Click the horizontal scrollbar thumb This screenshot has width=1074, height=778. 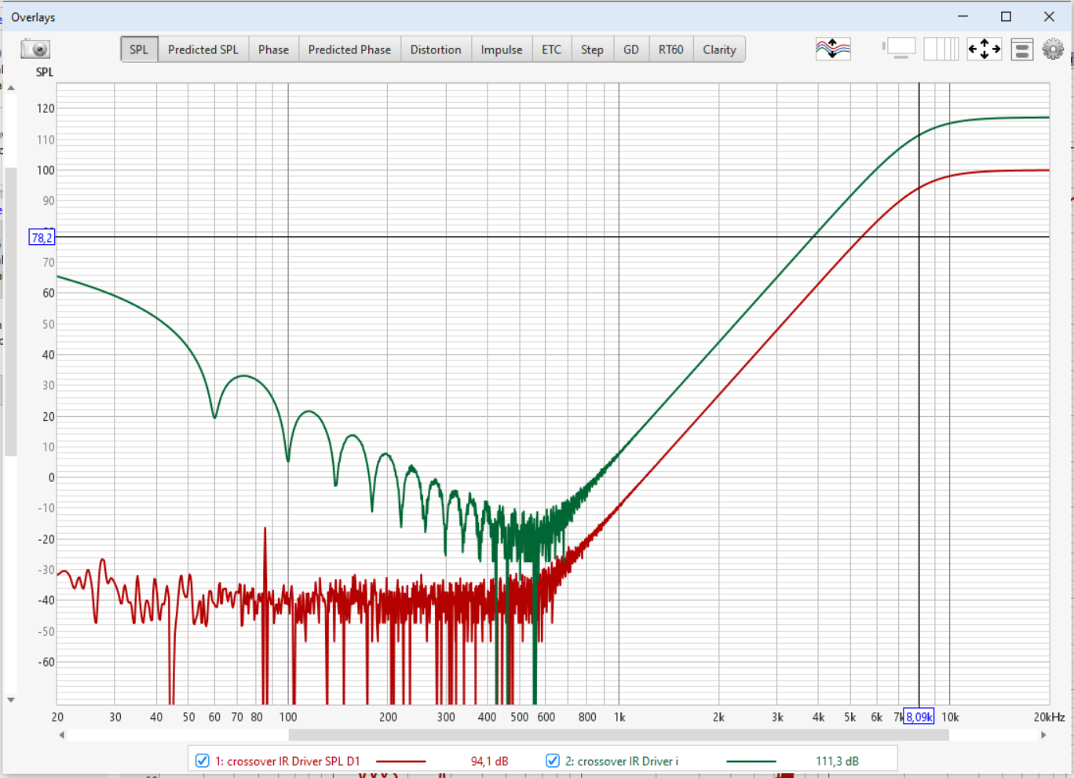point(619,735)
